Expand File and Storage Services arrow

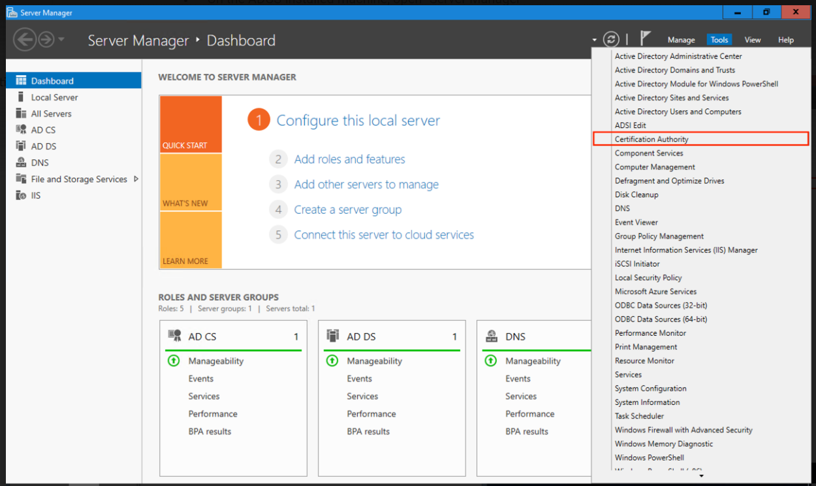136,179
